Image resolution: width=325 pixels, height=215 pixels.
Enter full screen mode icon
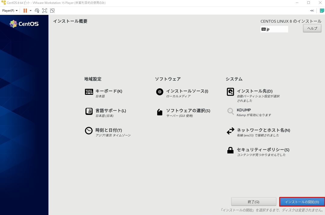[x=45, y=11]
